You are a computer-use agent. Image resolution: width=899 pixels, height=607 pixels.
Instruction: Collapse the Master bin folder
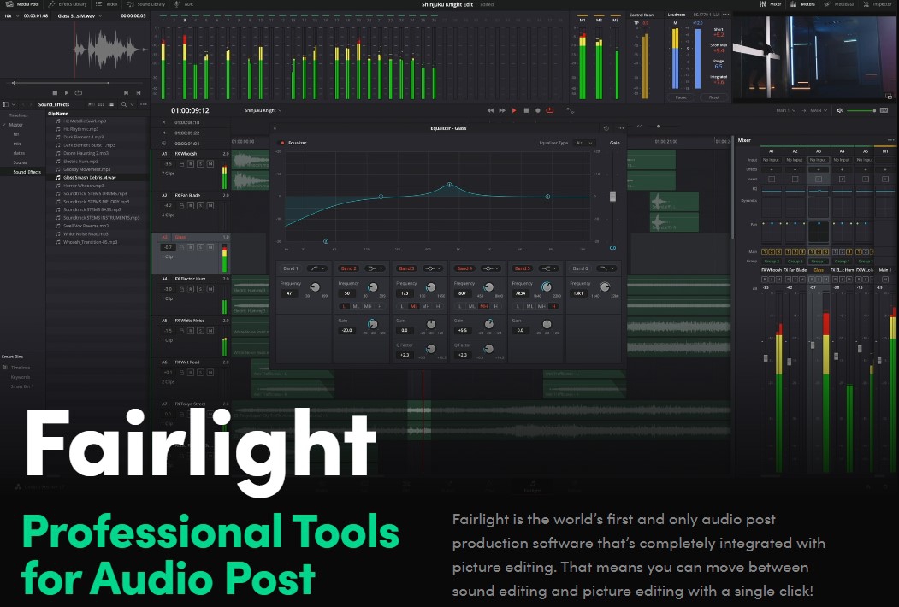coord(4,124)
